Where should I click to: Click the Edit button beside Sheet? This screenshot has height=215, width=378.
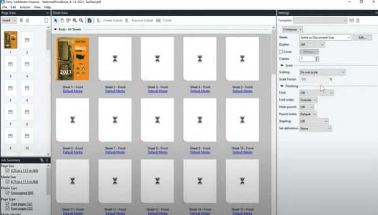(x=362, y=37)
